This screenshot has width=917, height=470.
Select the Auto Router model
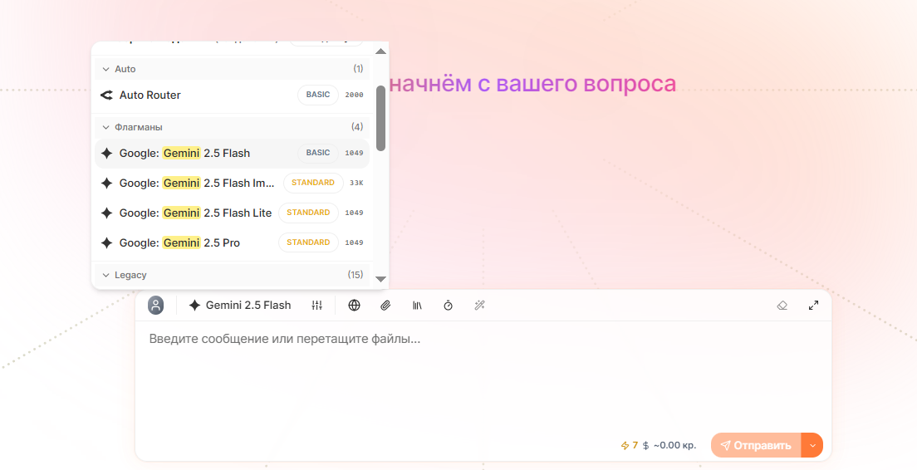click(x=233, y=95)
